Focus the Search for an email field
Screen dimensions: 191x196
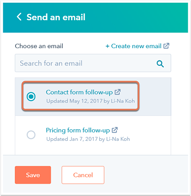93,63
